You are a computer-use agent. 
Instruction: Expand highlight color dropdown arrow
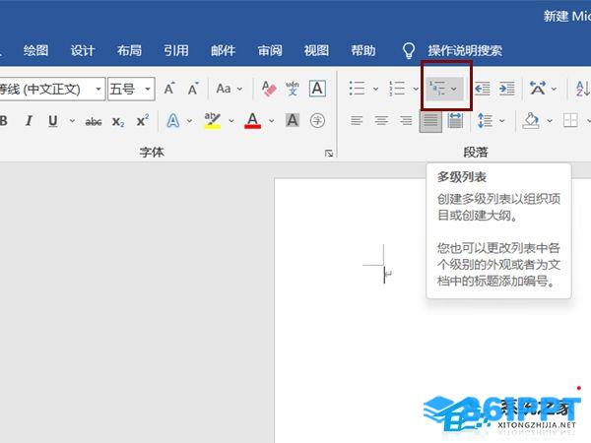coord(231,121)
